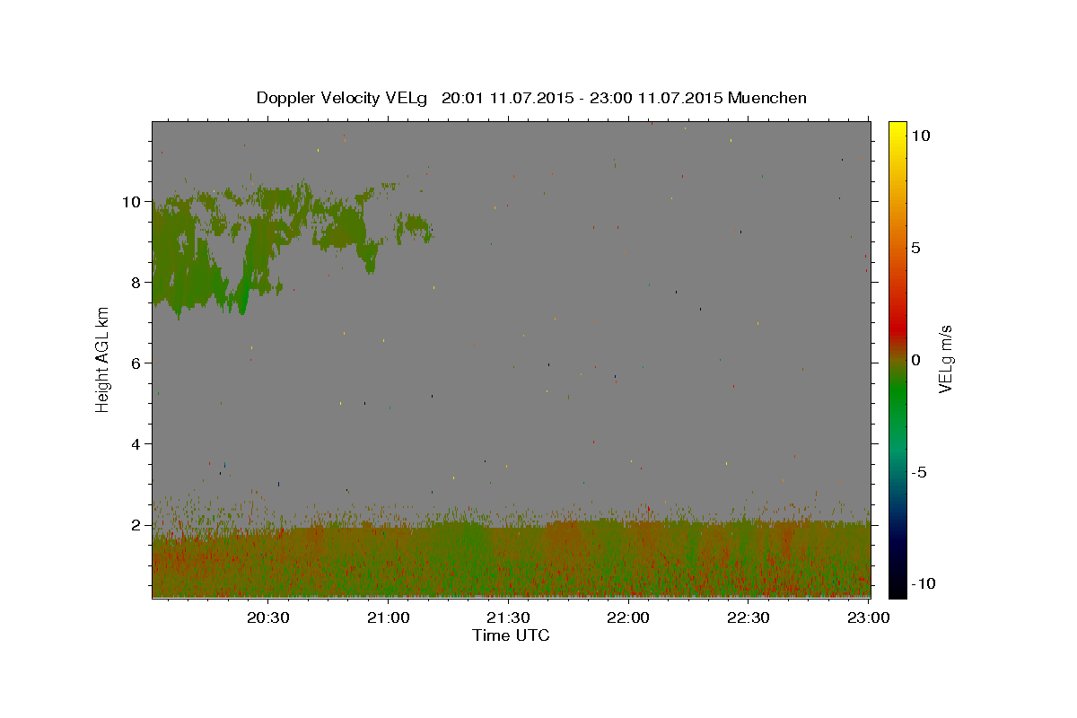Click the 21:00 time tick label

click(x=389, y=617)
